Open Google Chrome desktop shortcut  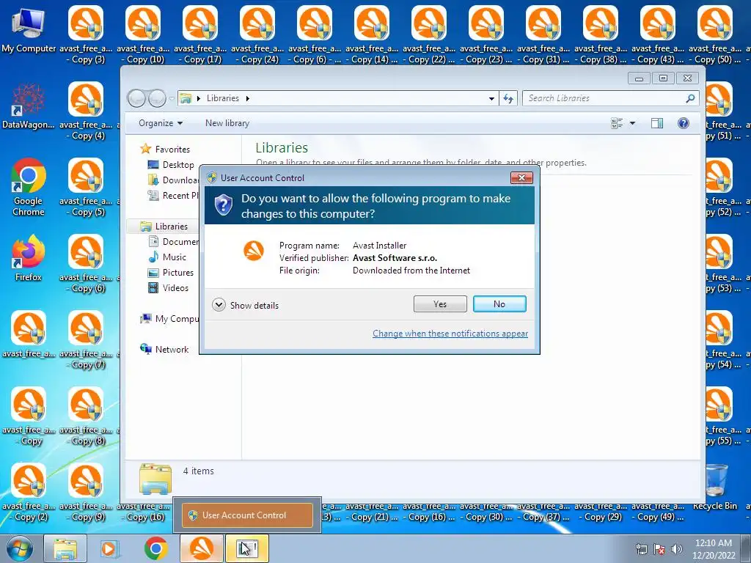(29, 187)
